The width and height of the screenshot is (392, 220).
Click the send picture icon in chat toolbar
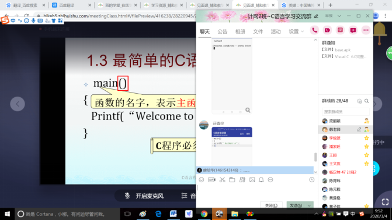[252, 180]
